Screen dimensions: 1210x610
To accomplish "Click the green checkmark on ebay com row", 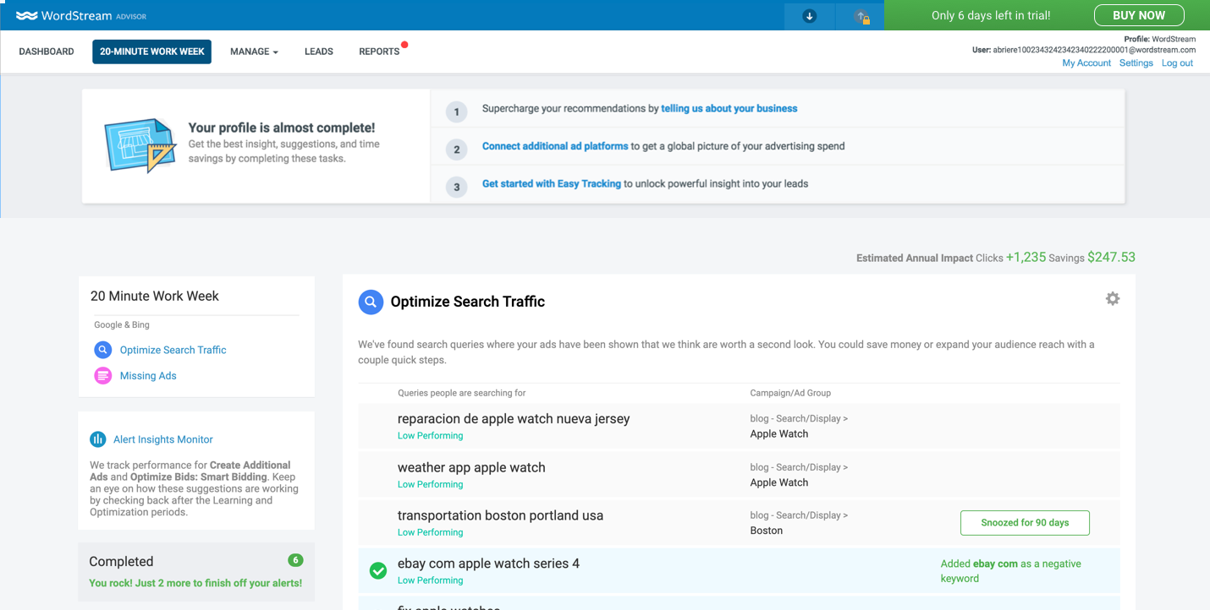I will [378, 571].
